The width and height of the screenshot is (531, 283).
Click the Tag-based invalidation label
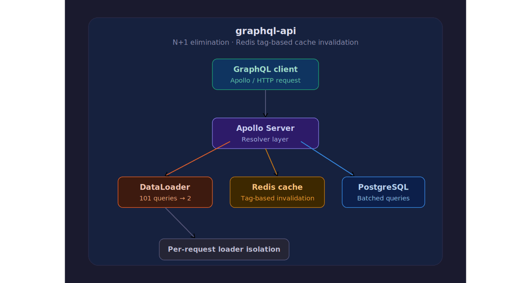[x=277, y=198]
